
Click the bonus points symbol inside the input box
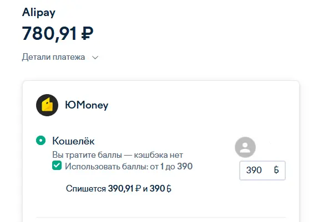(x=276, y=170)
